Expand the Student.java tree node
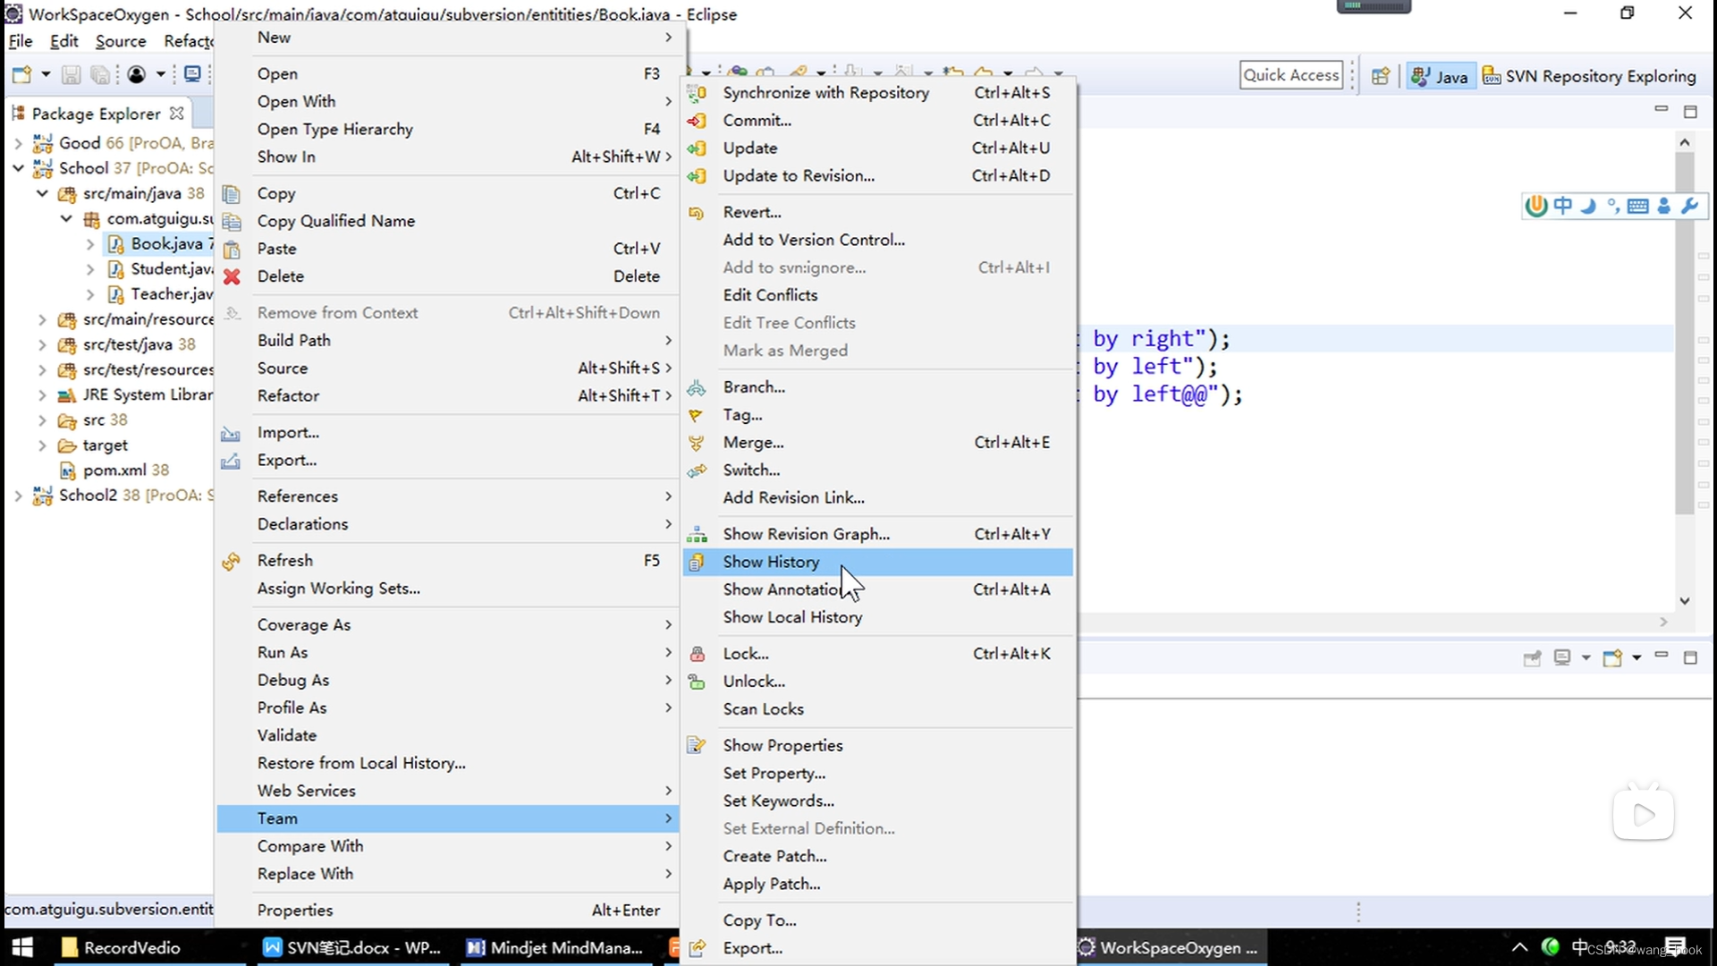Viewport: 1717px width, 966px height. 90,268
